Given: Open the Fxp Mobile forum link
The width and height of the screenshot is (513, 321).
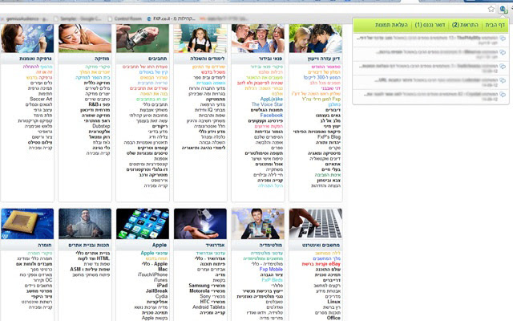Looking at the screenshot, I should tap(271, 270).
